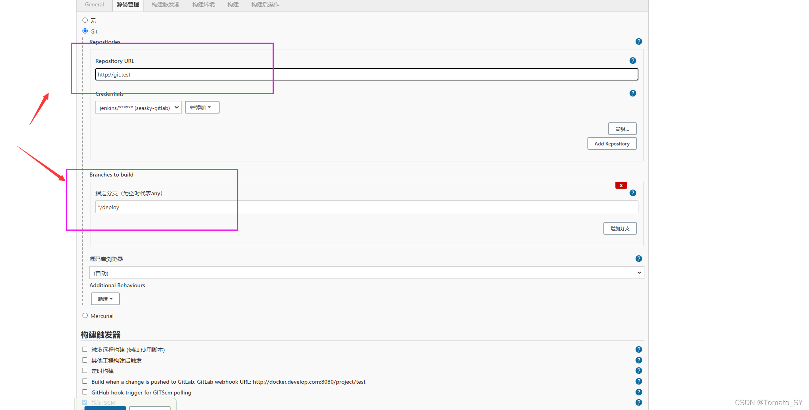
Task: Enable 定时构建 checkbox
Action: point(84,371)
